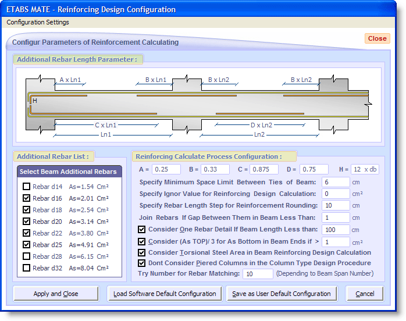Click the A parameter input field

pyautogui.click(x=166, y=170)
